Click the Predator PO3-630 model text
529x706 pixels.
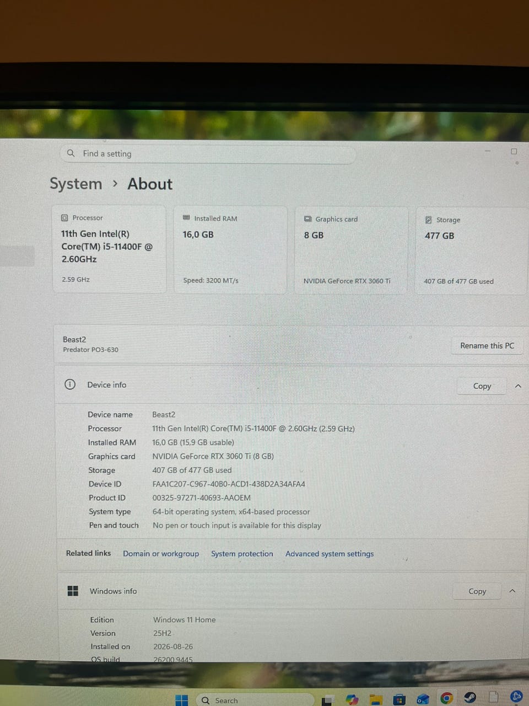[x=90, y=350]
